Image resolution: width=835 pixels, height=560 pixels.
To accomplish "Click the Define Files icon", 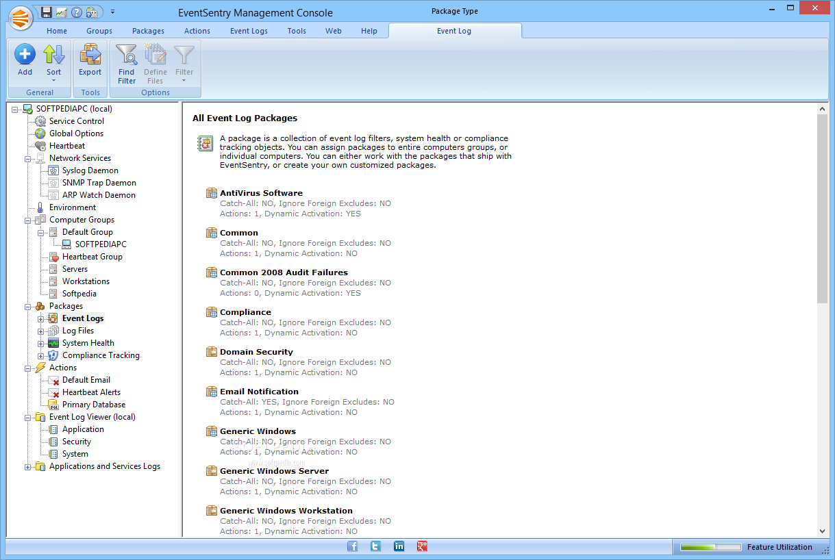I will click(x=155, y=55).
